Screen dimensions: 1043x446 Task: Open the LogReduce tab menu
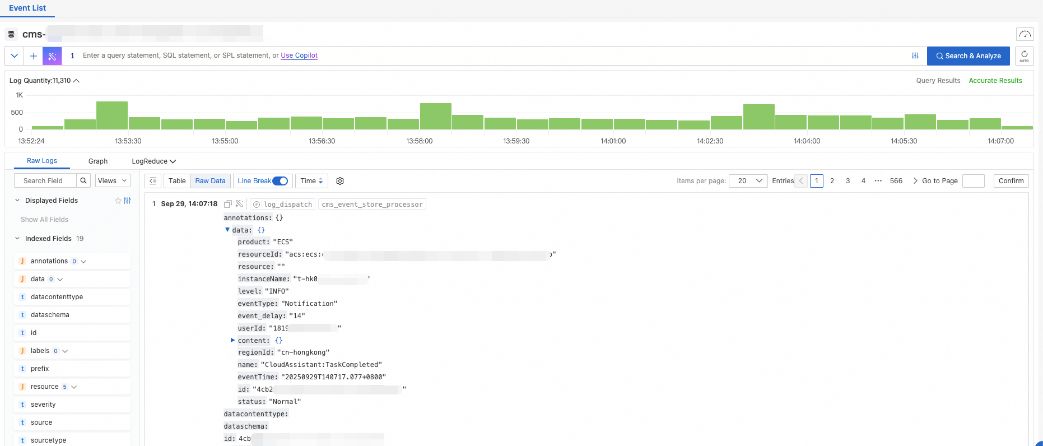[x=154, y=161]
